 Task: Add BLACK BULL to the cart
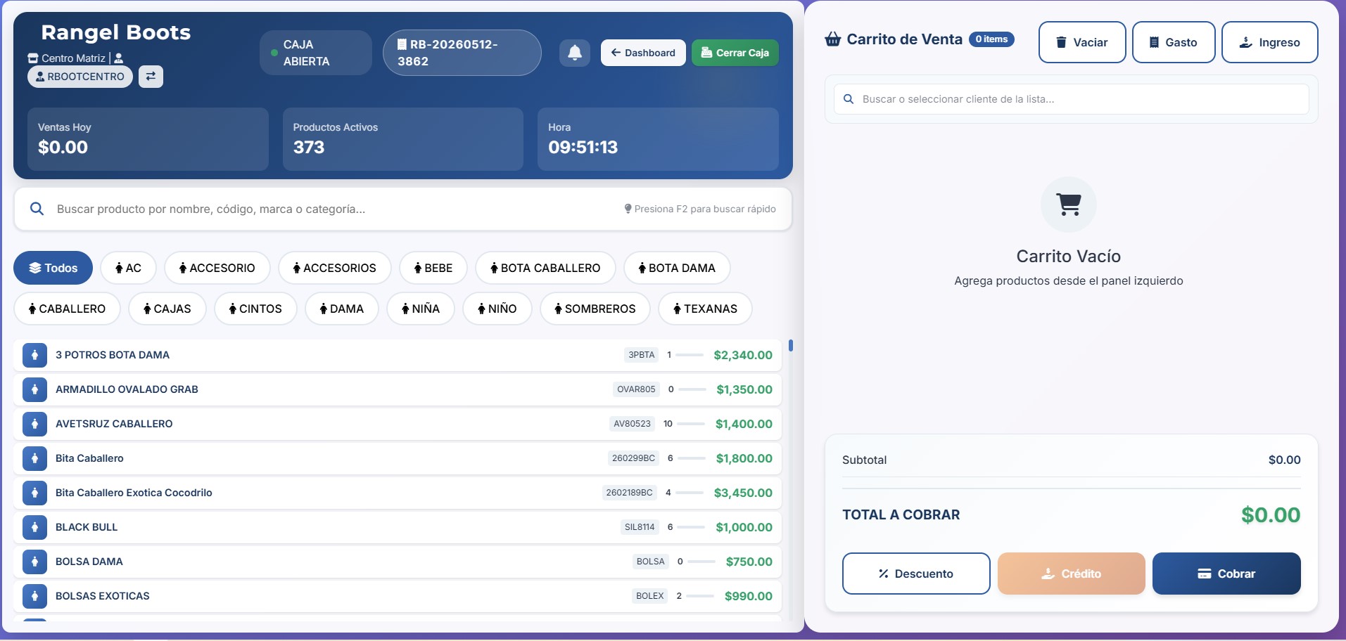point(398,527)
